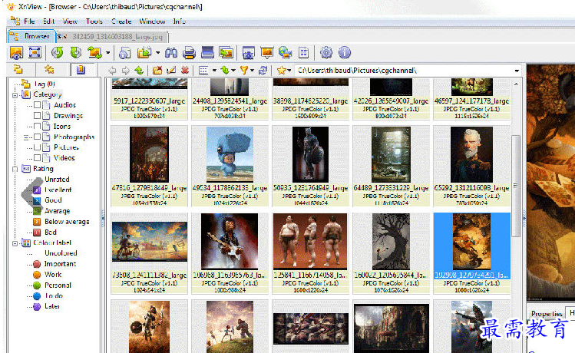The height and width of the screenshot is (353, 575).
Task: Tick the Drawings category checkbox
Action: [37, 115]
